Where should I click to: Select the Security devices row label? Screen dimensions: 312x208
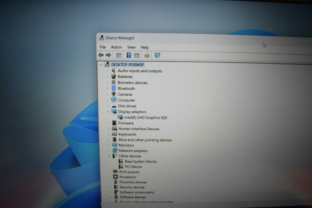(132, 187)
